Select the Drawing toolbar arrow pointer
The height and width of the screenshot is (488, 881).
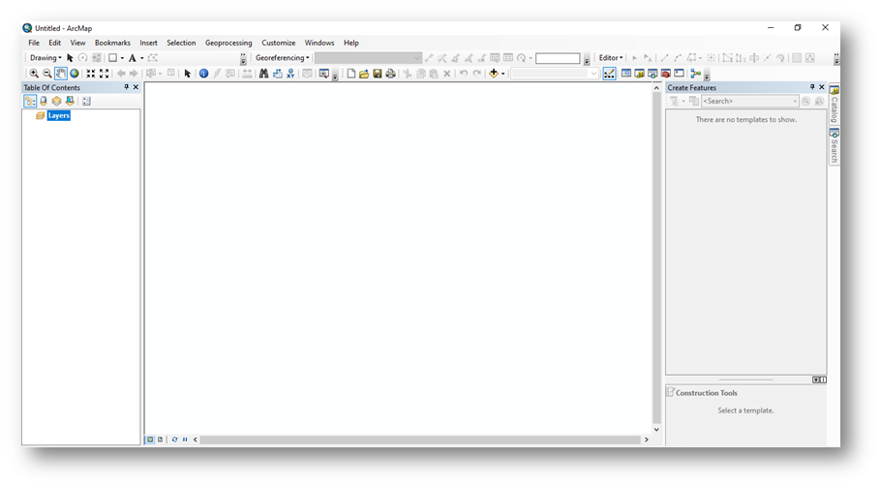click(70, 58)
